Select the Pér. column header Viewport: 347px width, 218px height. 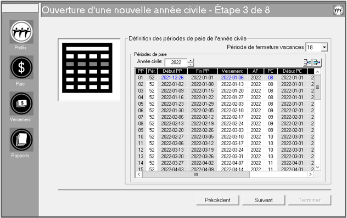(152, 71)
